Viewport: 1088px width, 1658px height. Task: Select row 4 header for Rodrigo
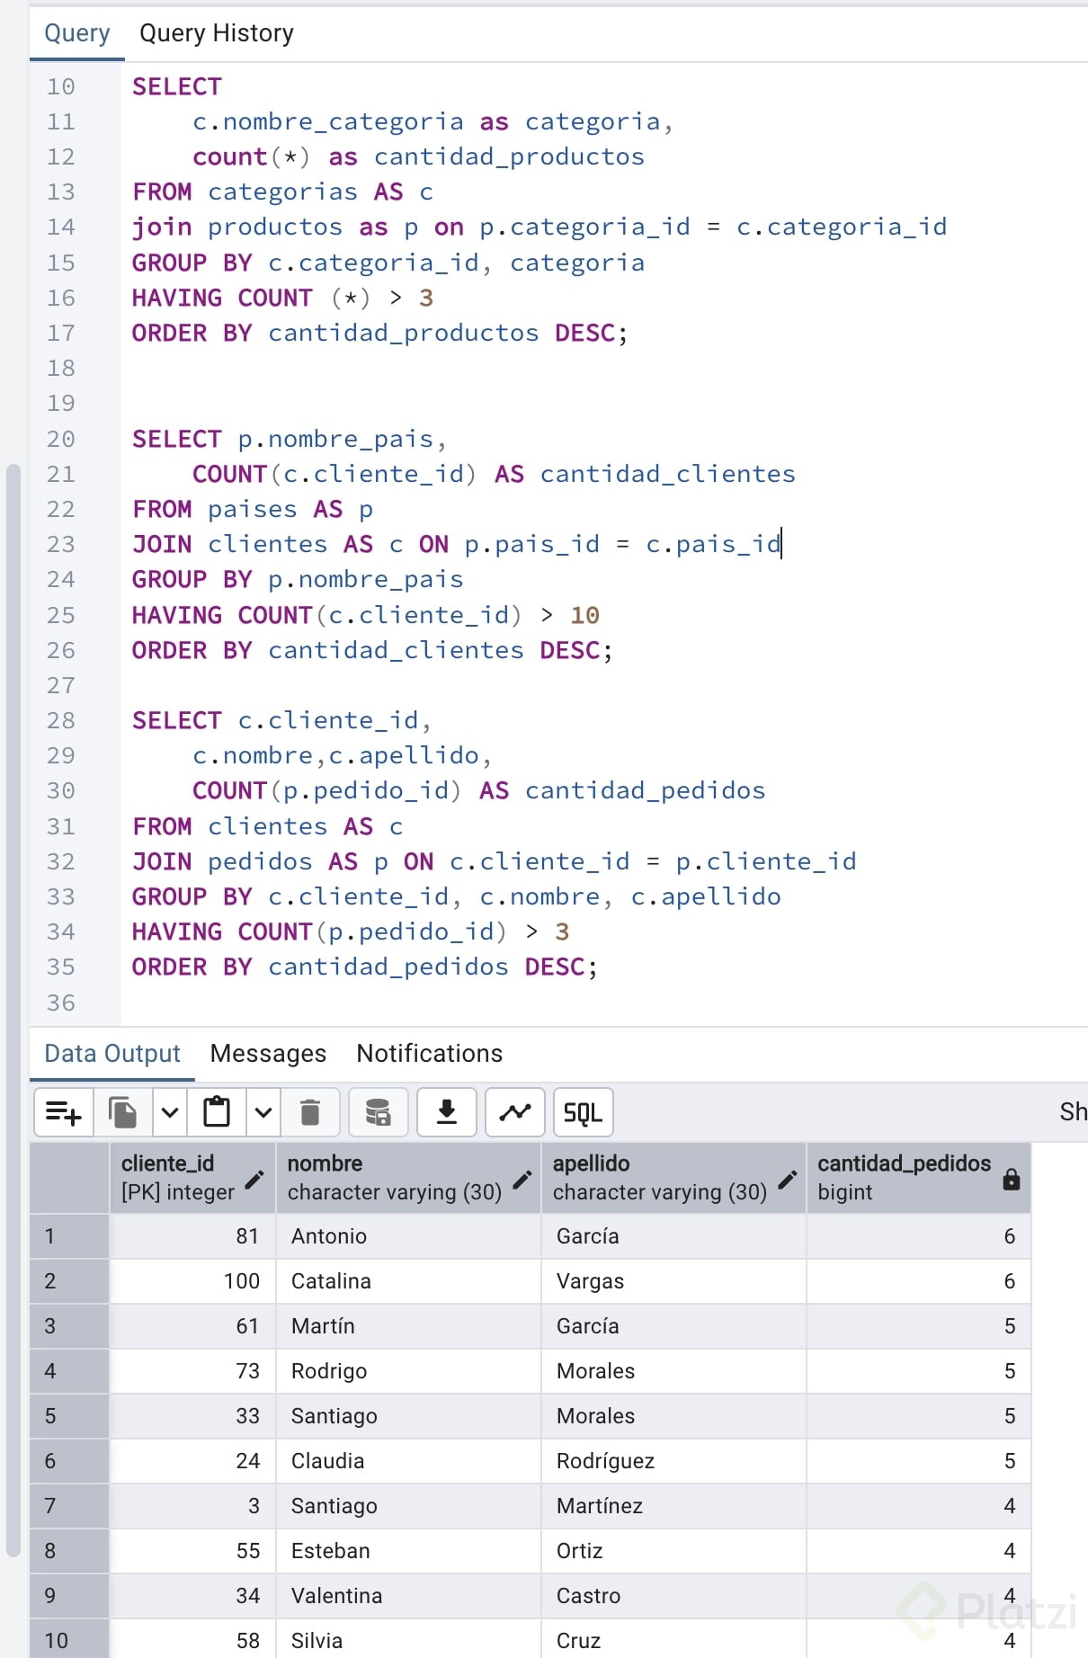click(69, 1371)
